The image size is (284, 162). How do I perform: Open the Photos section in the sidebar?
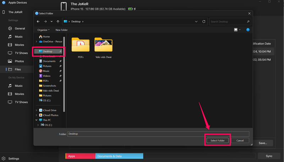click(x=19, y=61)
